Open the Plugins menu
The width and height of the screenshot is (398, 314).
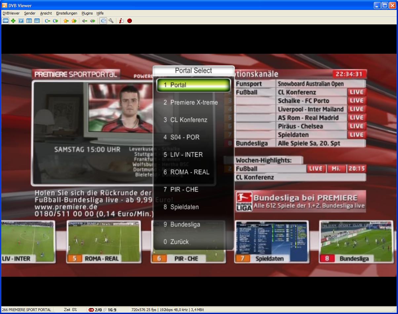pyautogui.click(x=87, y=13)
